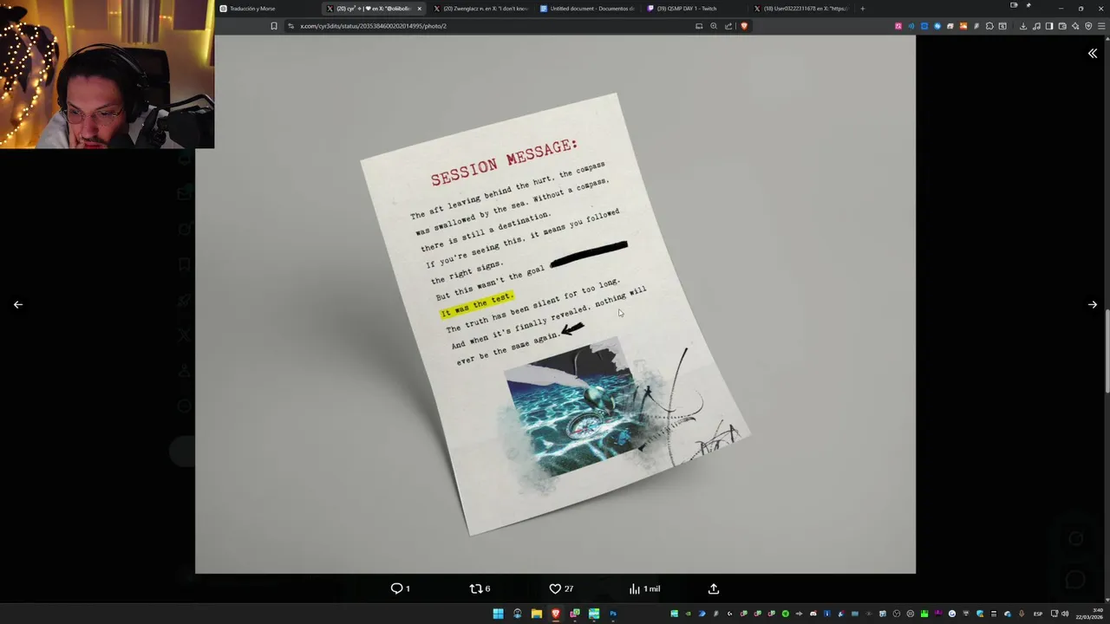The height and width of the screenshot is (624, 1110).
Task: Open the share post icon
Action: click(714, 588)
